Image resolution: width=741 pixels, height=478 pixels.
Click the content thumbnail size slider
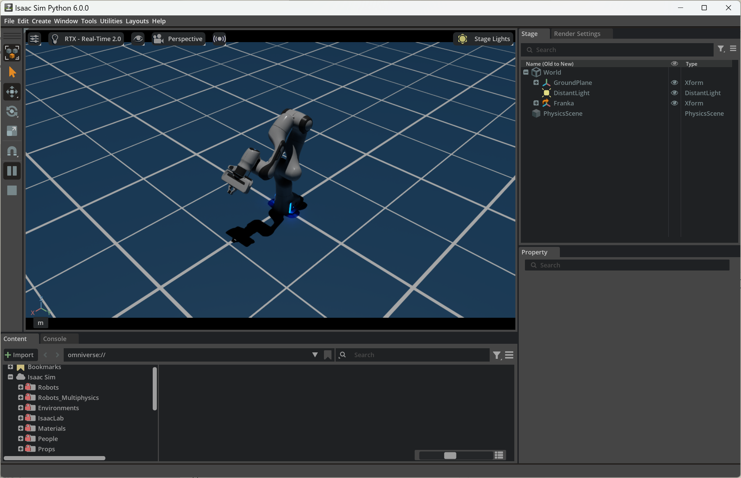(455, 455)
